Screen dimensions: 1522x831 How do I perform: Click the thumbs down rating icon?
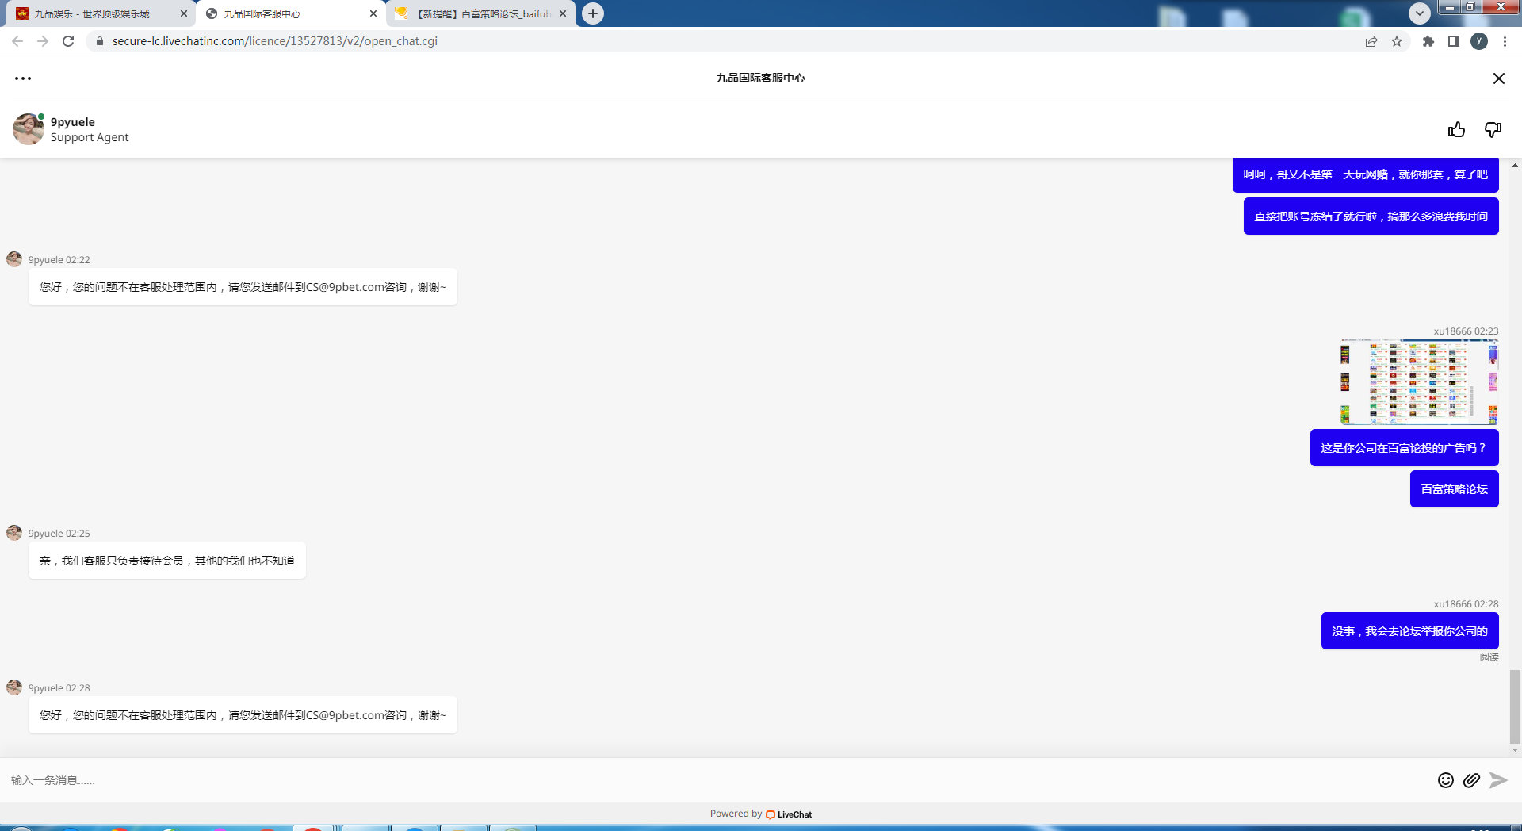coord(1493,130)
